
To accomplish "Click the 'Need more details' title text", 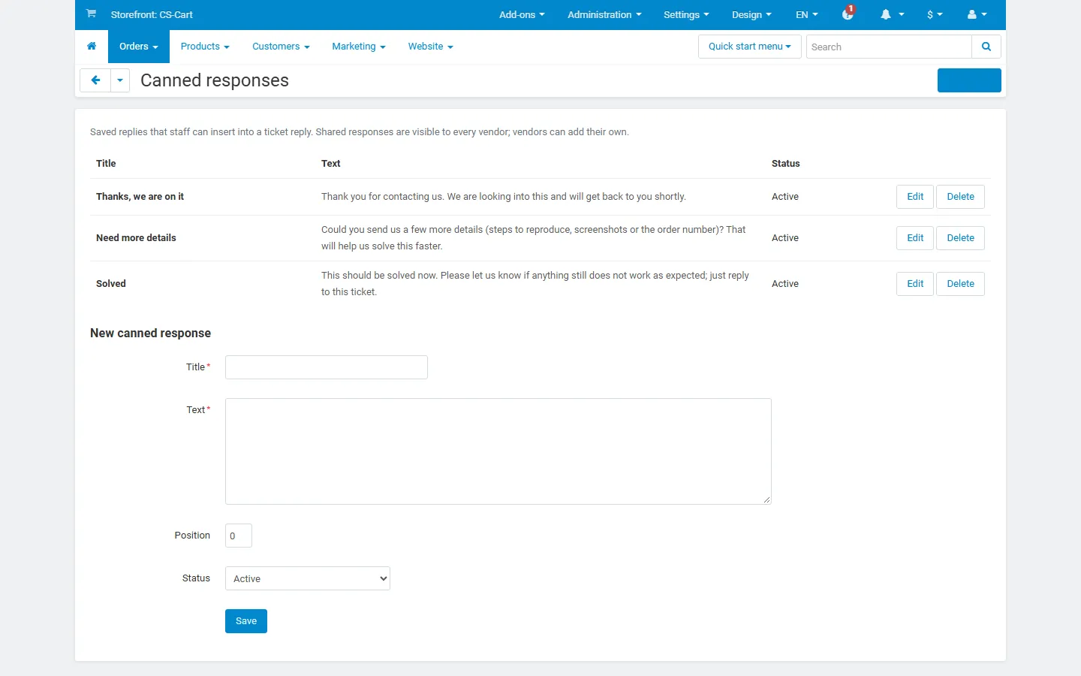I will click(136, 238).
